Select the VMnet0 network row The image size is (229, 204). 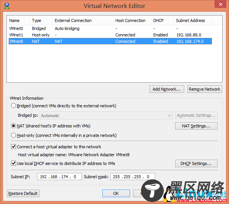point(110,28)
